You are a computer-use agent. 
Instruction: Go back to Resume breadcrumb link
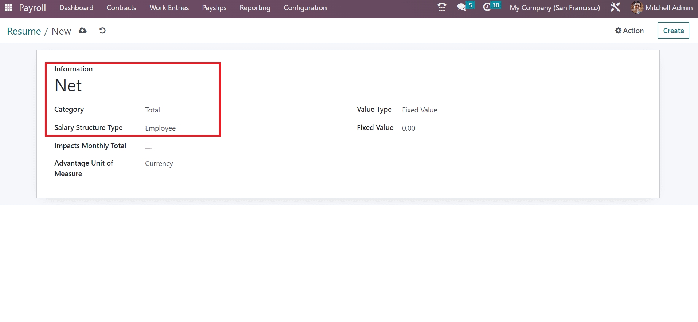24,31
